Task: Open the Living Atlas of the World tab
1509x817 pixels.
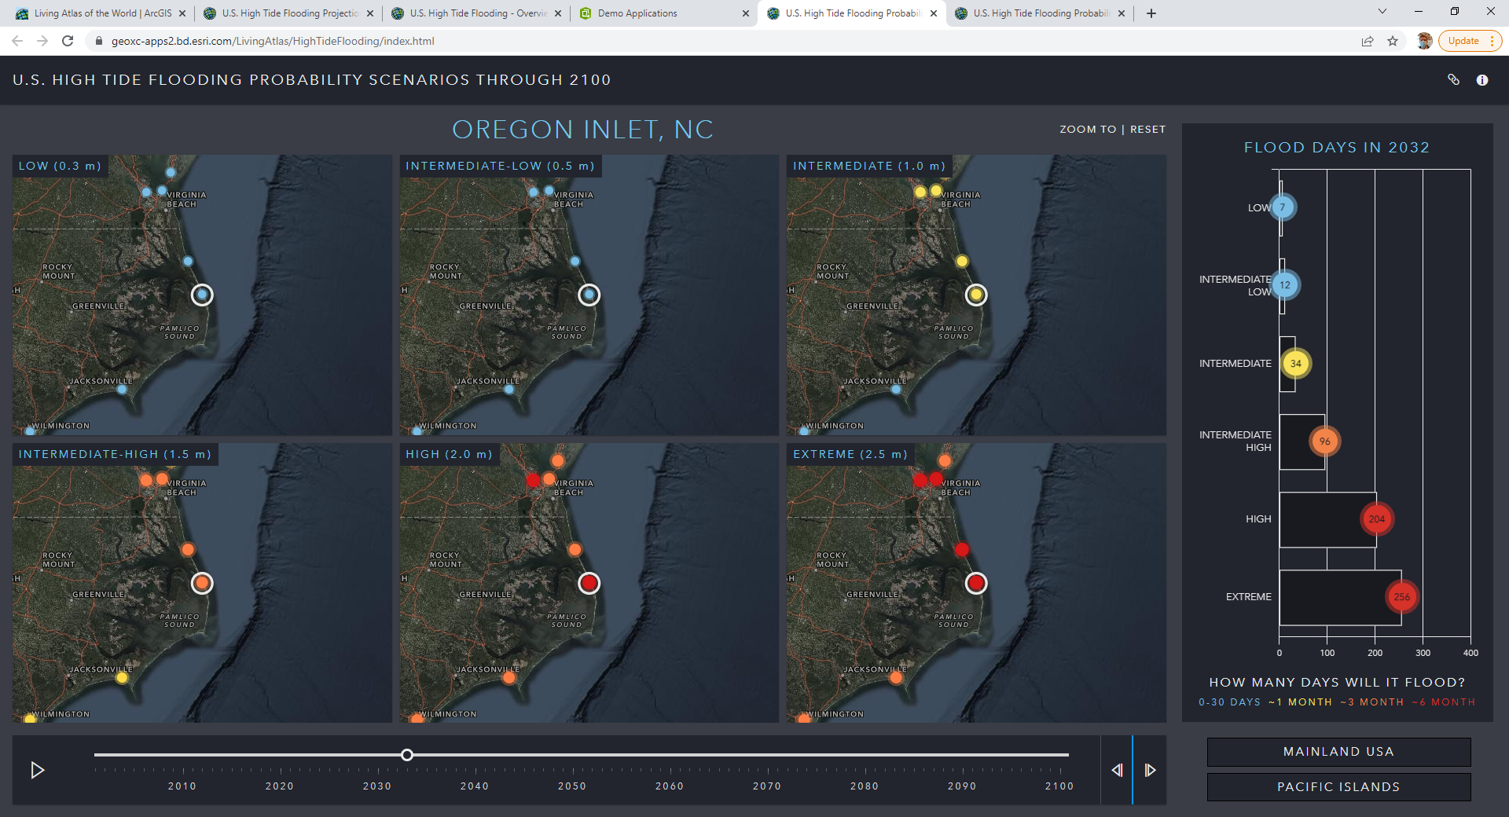Action: pos(94,13)
